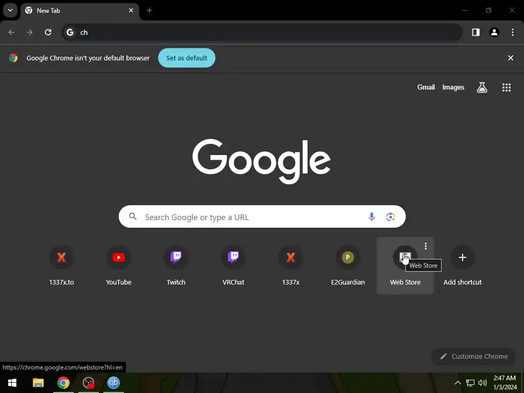Open the 1337x.to shortcut
Viewport: 524px width, 393px height.
(61, 266)
